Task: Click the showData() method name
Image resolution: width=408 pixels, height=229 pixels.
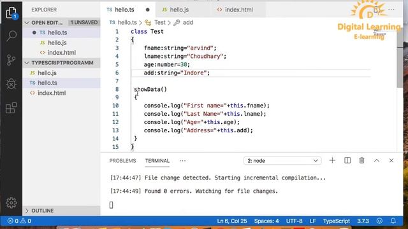Action: pyautogui.click(x=150, y=89)
